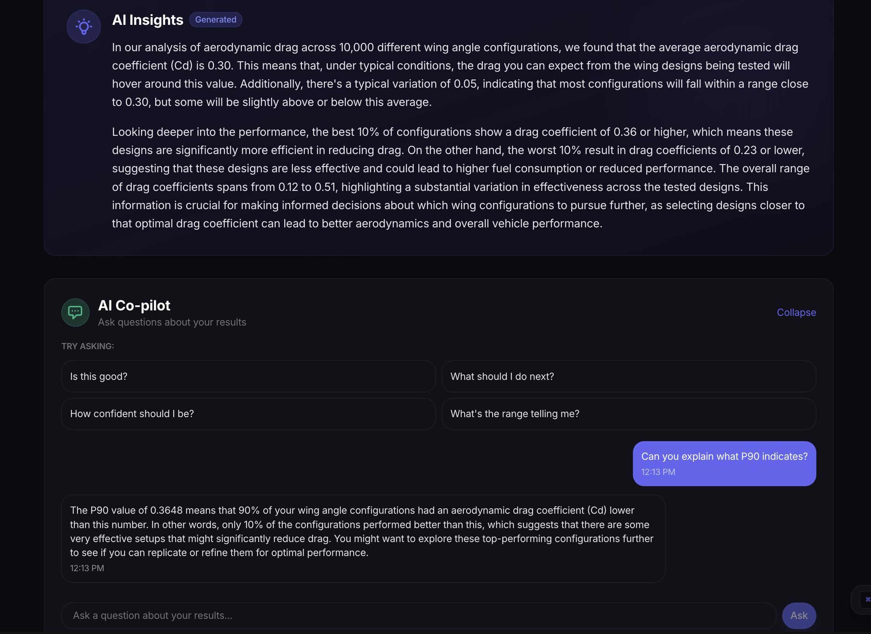
Task: Click the first insights paragraph about average drag
Action: 460,74
